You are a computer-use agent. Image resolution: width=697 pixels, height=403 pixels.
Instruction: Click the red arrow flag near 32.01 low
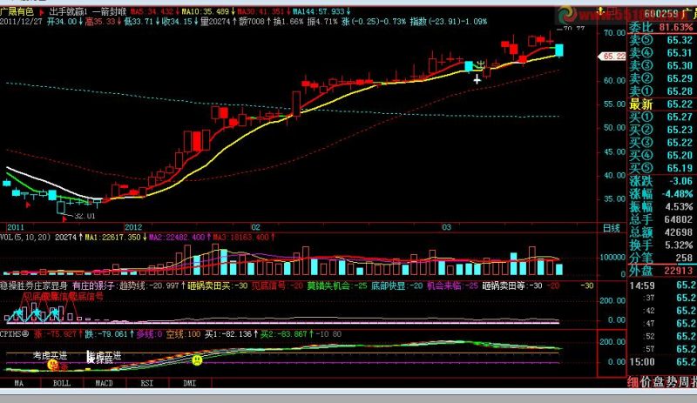[64, 219]
